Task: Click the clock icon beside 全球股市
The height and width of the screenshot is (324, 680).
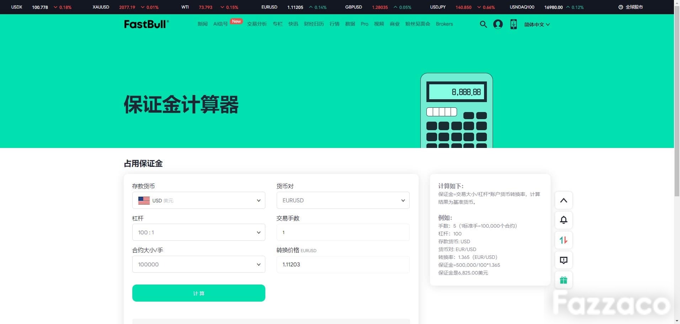Action: pos(621,7)
